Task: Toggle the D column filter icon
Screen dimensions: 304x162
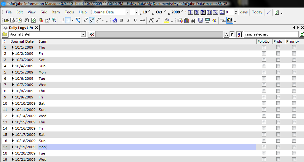Action: [x=92, y=20]
